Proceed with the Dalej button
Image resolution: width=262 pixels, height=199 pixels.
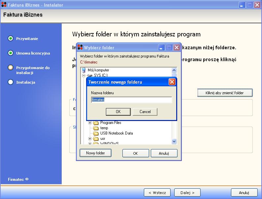click(x=187, y=193)
